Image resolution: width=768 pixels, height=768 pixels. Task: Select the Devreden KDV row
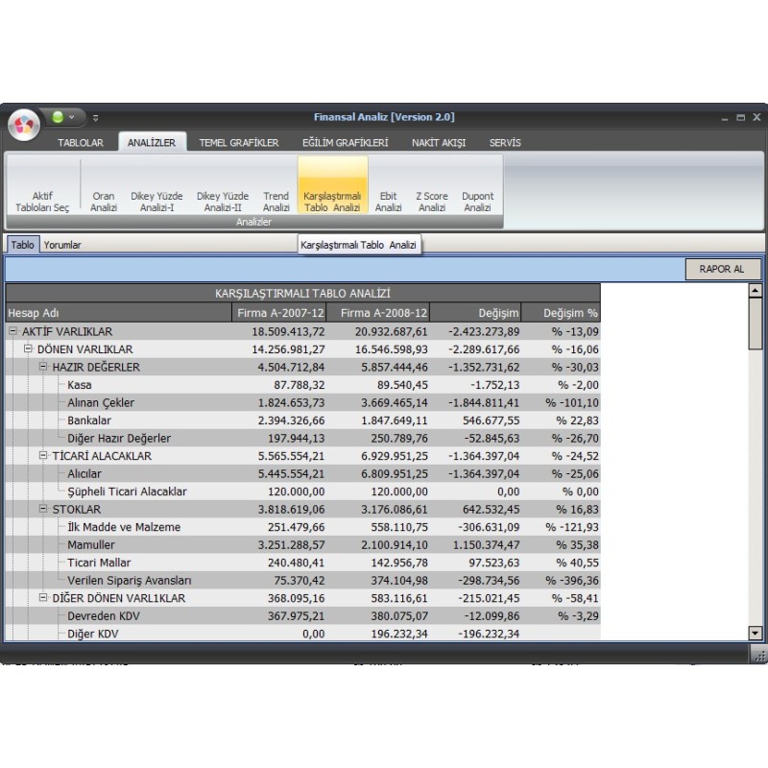pyautogui.click(x=302, y=615)
